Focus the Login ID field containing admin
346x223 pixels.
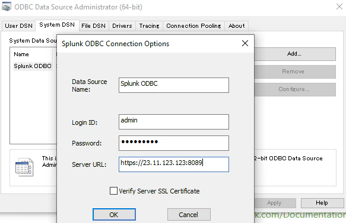(174, 122)
